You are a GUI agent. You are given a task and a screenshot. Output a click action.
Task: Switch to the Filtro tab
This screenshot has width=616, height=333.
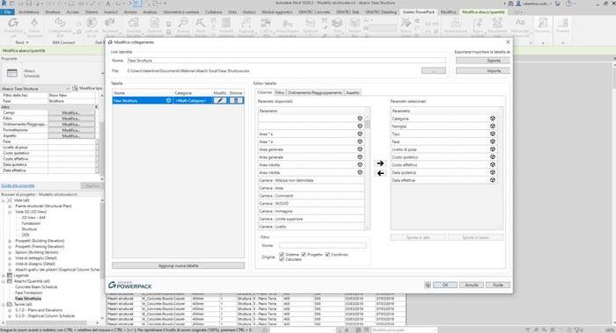279,92
